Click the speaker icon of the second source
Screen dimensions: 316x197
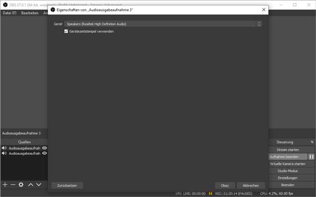tap(4, 153)
